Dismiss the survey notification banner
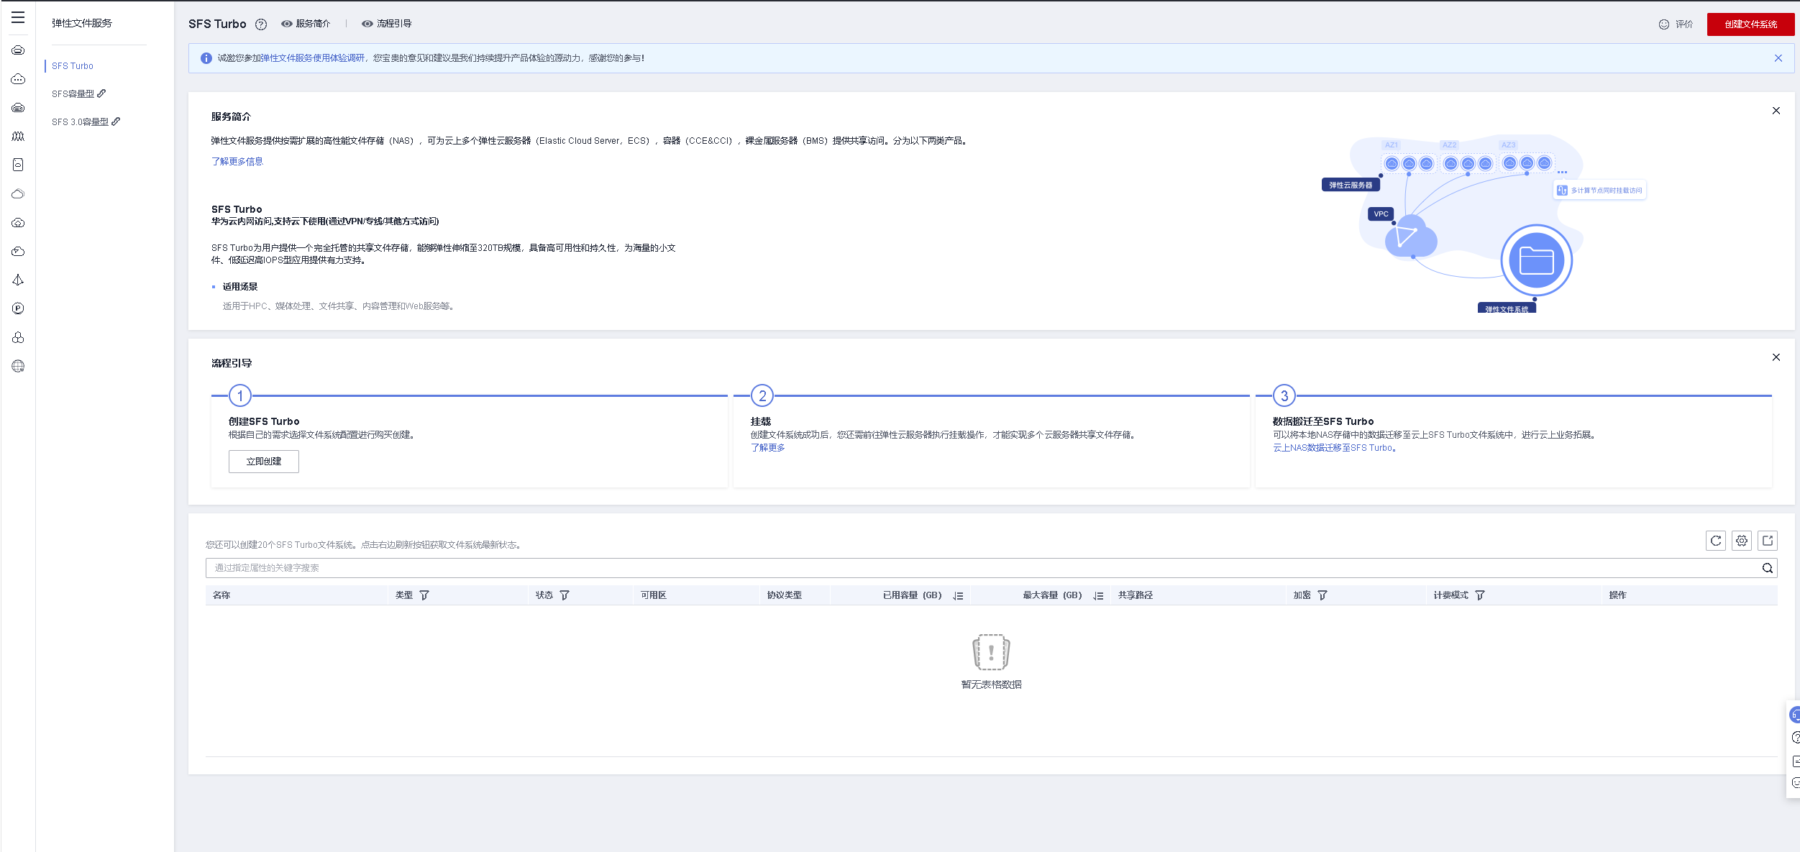The image size is (1800, 852). 1778,58
